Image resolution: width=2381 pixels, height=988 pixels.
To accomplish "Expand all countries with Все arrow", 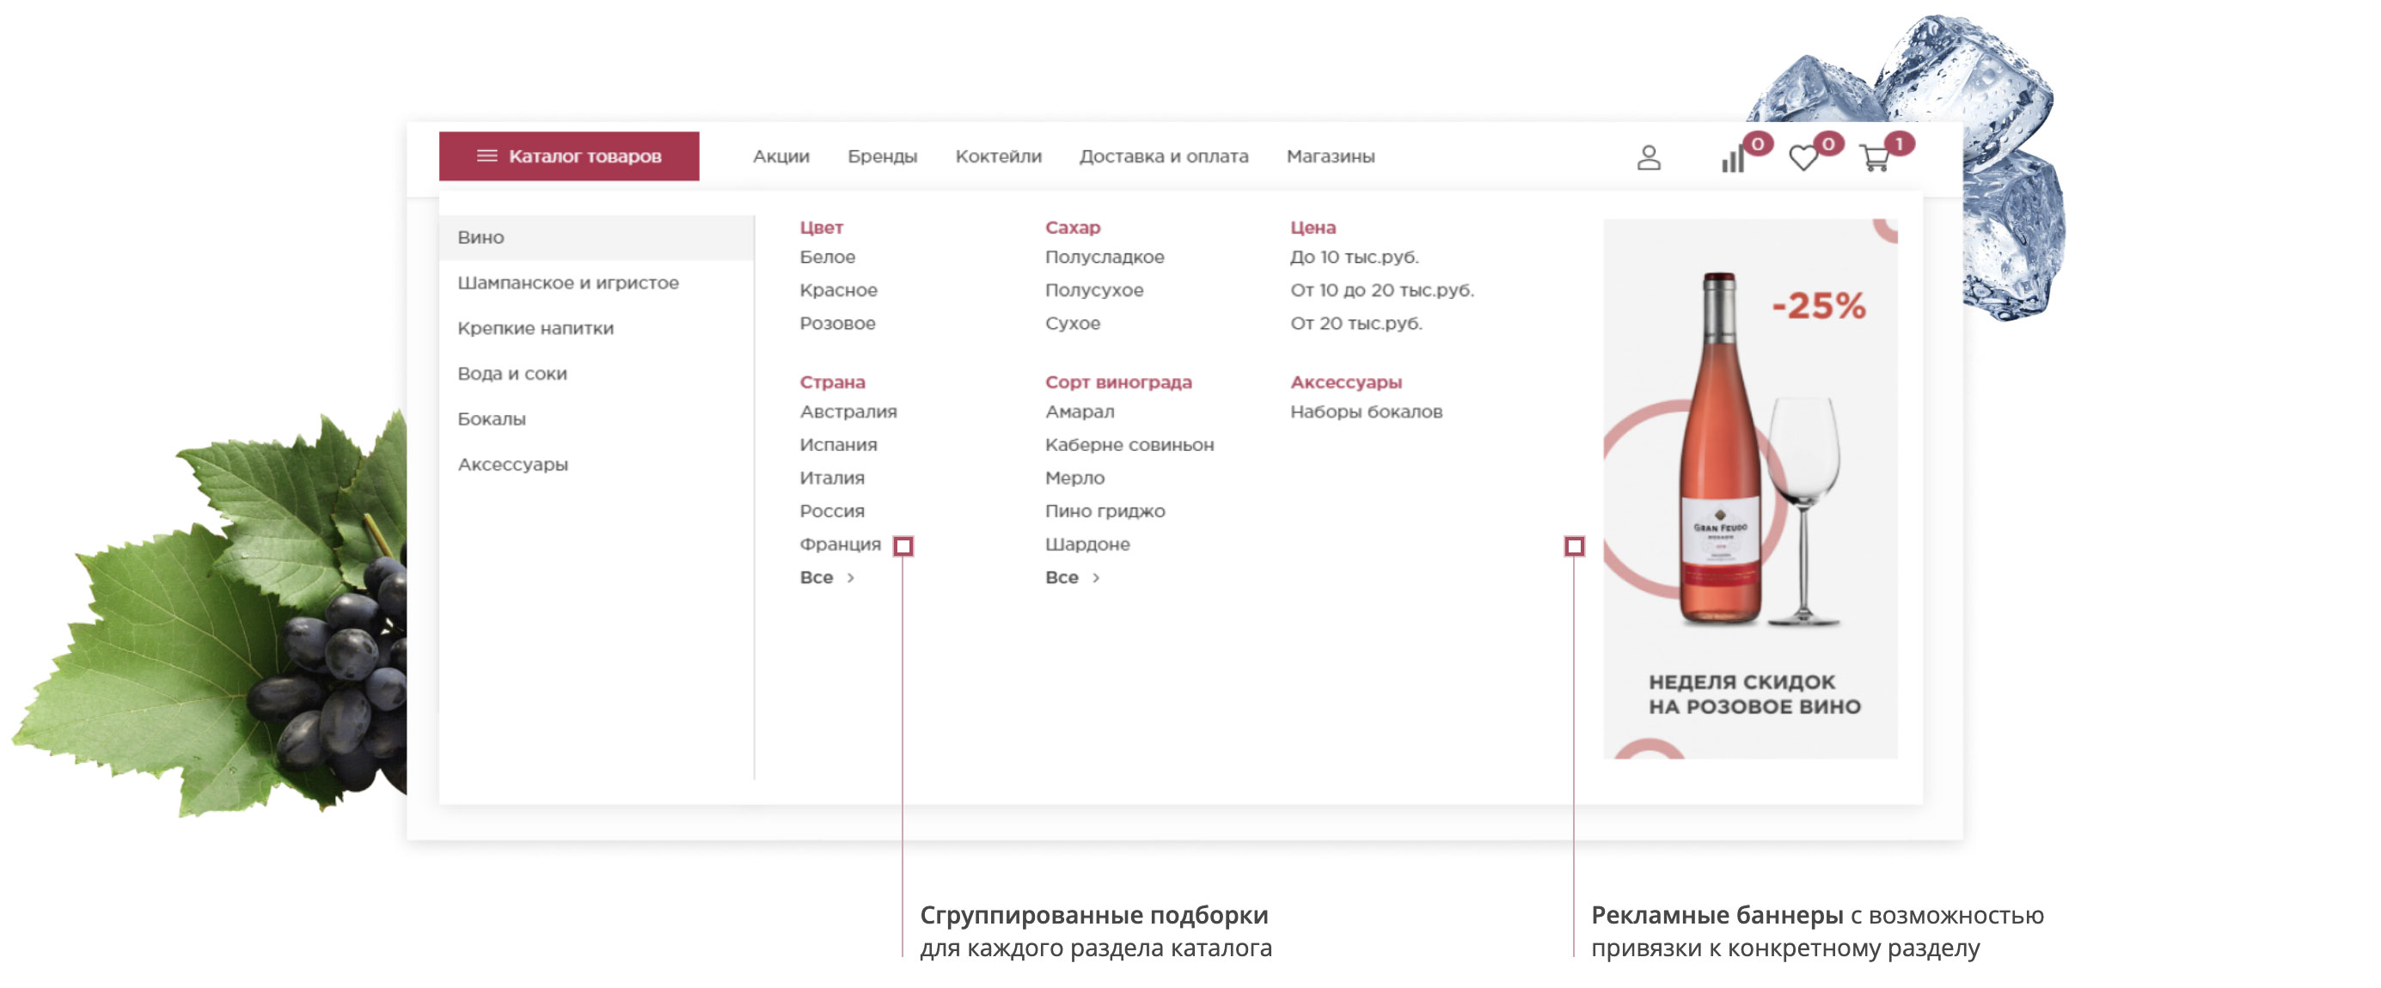I will point(850,577).
